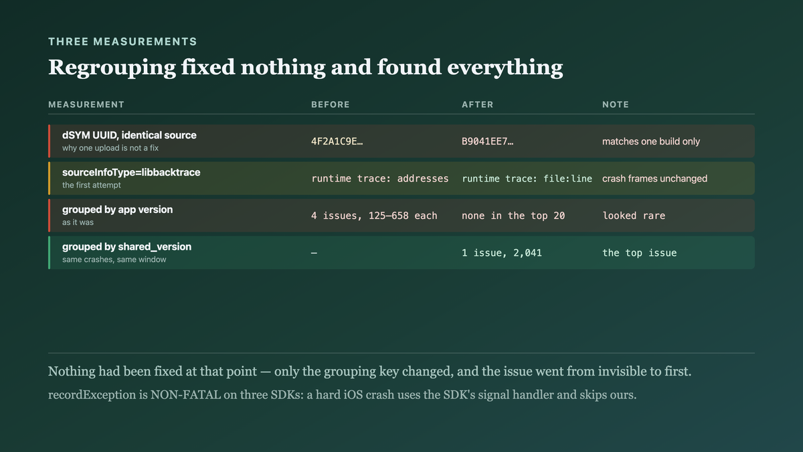803x452 pixels.
Task: Select the UUID value "B9041EE7…"
Action: pyautogui.click(x=487, y=141)
